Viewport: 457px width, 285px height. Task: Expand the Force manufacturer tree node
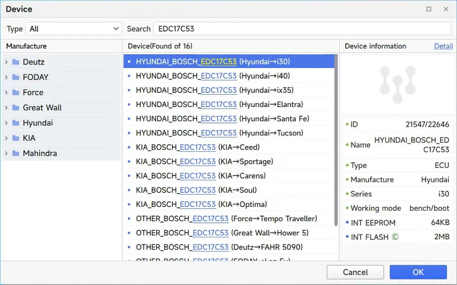click(6, 92)
